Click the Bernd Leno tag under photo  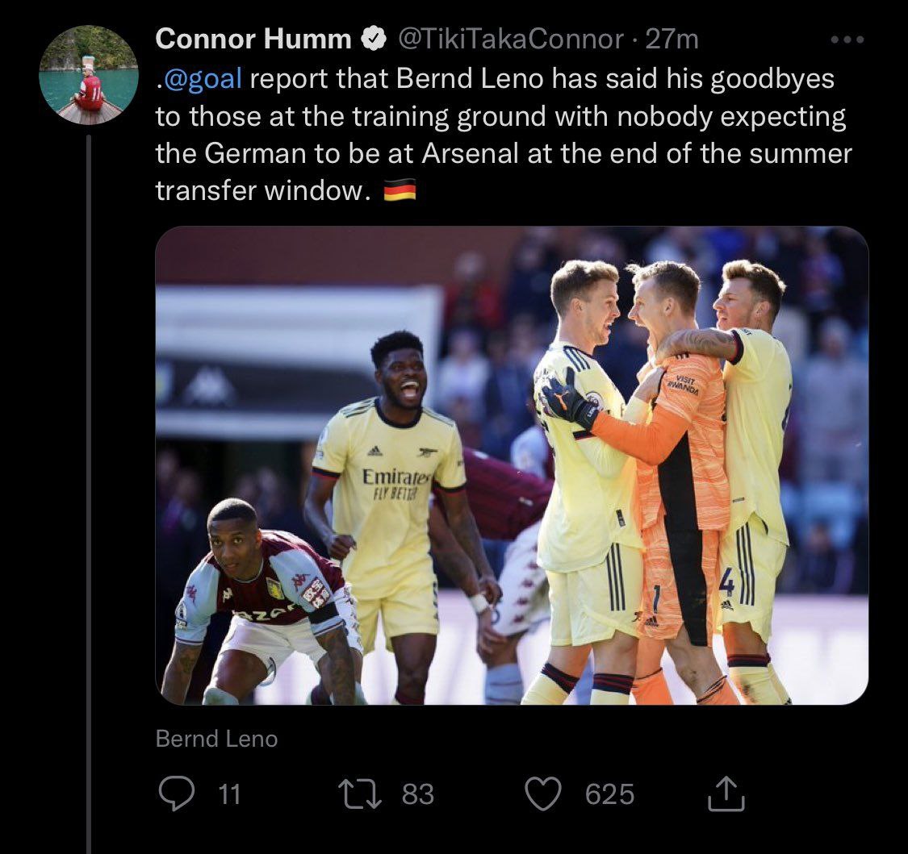pos(216,739)
